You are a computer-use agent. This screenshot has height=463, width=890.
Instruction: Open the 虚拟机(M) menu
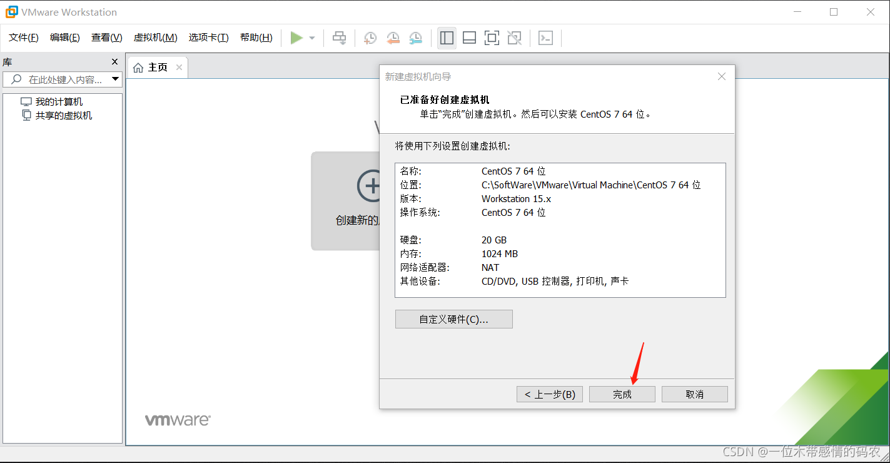(x=155, y=38)
